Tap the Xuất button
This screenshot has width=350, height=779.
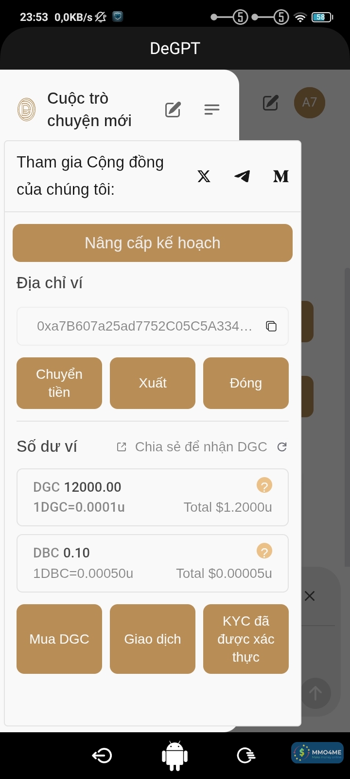(153, 383)
